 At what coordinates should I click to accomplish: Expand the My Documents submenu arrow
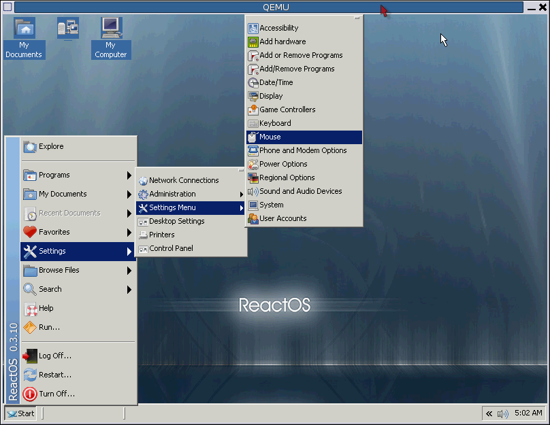pyautogui.click(x=129, y=194)
